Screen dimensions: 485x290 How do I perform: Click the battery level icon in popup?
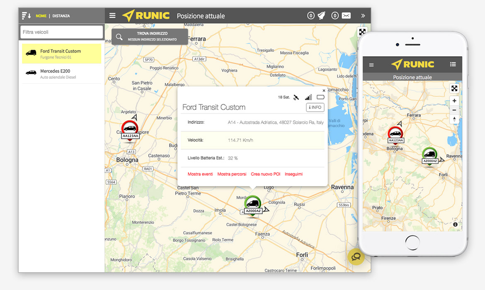tap(320, 97)
